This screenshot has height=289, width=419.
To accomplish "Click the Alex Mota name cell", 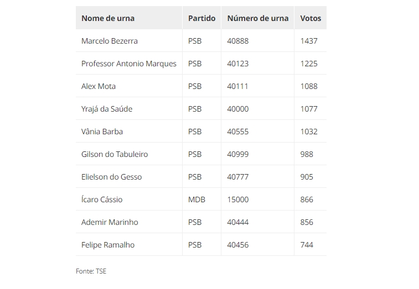I will click(x=129, y=86).
